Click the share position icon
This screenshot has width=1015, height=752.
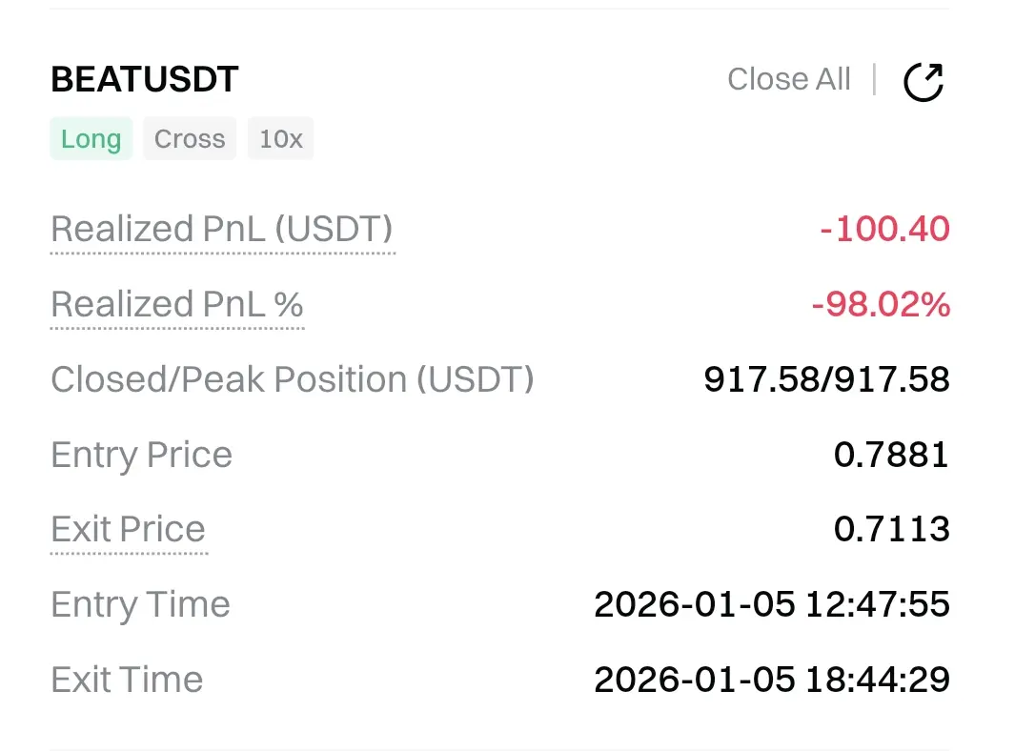[923, 82]
